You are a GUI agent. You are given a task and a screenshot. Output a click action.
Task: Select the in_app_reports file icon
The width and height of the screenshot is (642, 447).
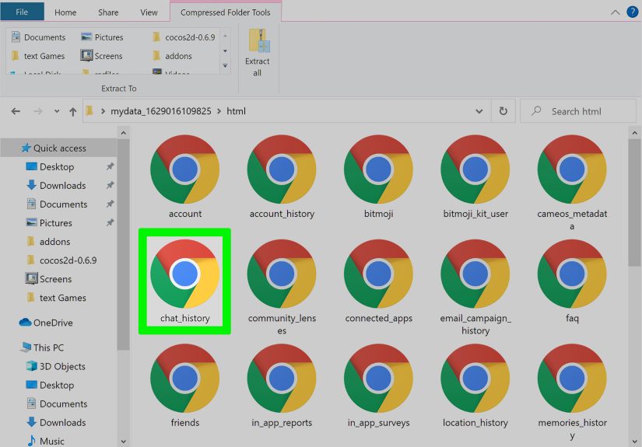282,379
